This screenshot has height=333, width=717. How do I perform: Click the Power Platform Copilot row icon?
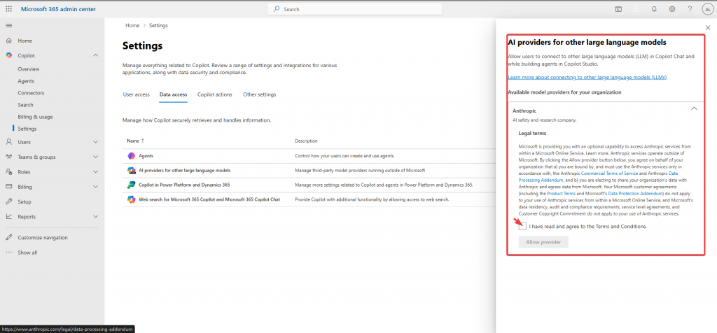(131, 185)
